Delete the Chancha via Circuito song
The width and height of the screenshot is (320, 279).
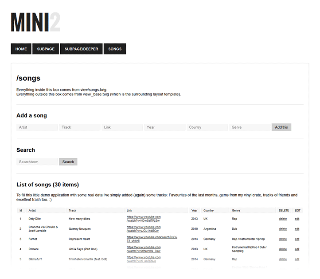(x=283, y=229)
